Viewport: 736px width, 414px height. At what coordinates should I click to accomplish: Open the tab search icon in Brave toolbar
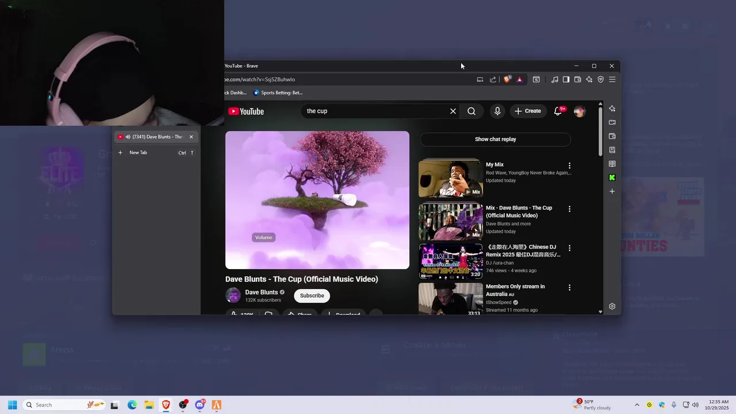(536, 79)
